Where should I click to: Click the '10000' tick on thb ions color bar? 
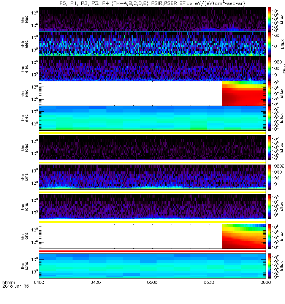click(278, 166)
